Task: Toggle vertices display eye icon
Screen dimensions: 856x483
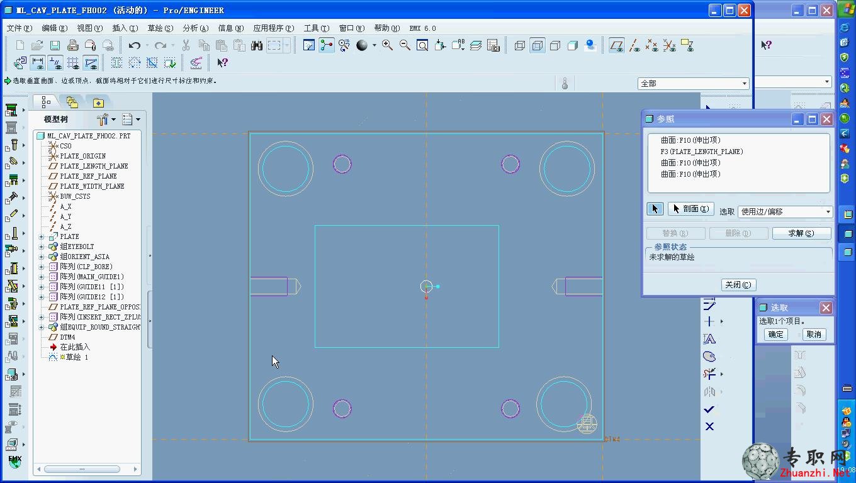Action: [91, 63]
